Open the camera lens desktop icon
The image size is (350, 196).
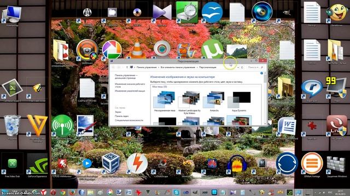click(262, 12)
